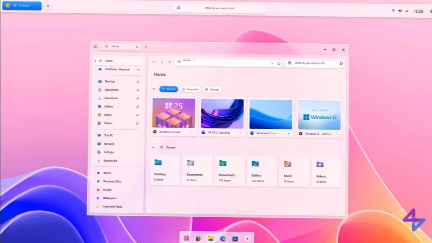Viewport: 432px width, 243px height.
Task: Expand OneDrive - Personal chevron
Action: point(138,69)
